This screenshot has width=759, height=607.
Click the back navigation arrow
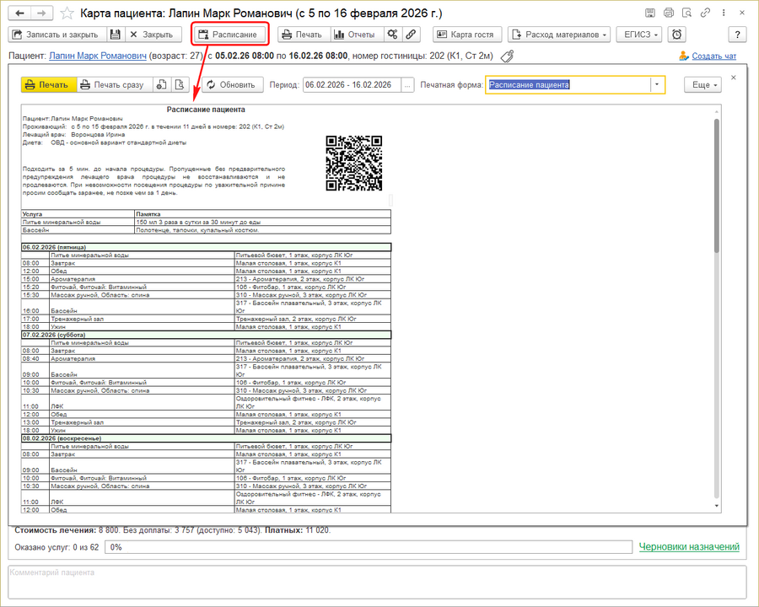(x=19, y=13)
